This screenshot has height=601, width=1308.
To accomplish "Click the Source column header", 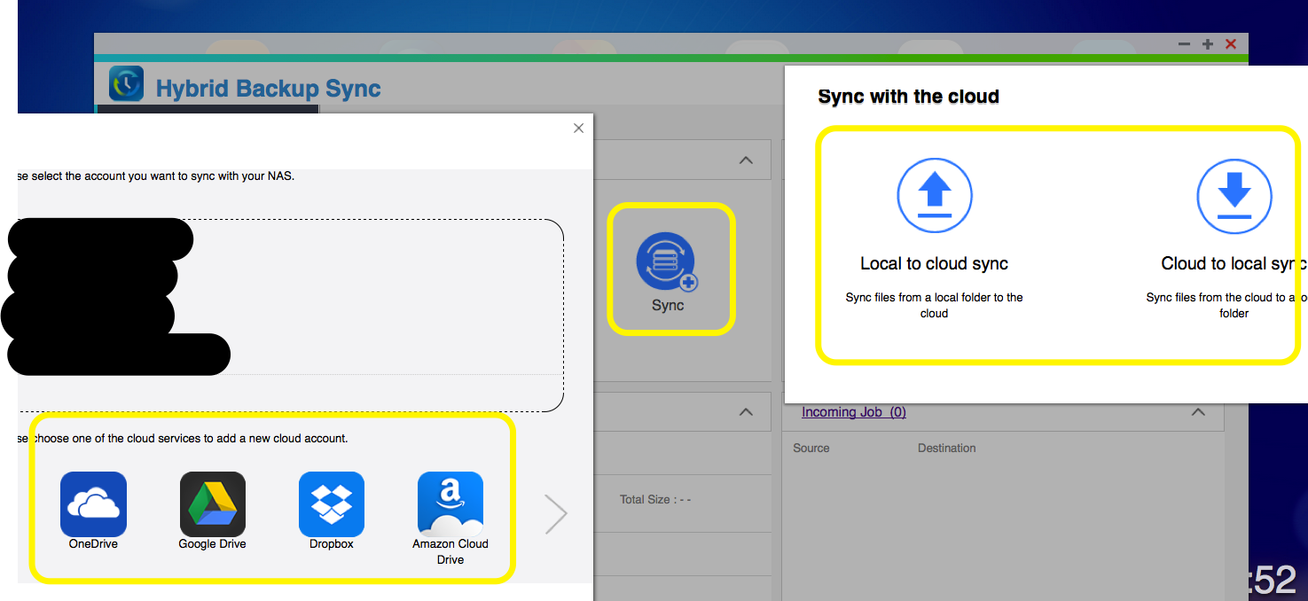I will tap(811, 448).
